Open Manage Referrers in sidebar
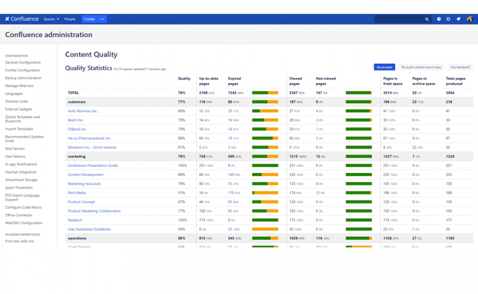Image resolution: width=478 pixels, height=294 pixels. pos(19,86)
